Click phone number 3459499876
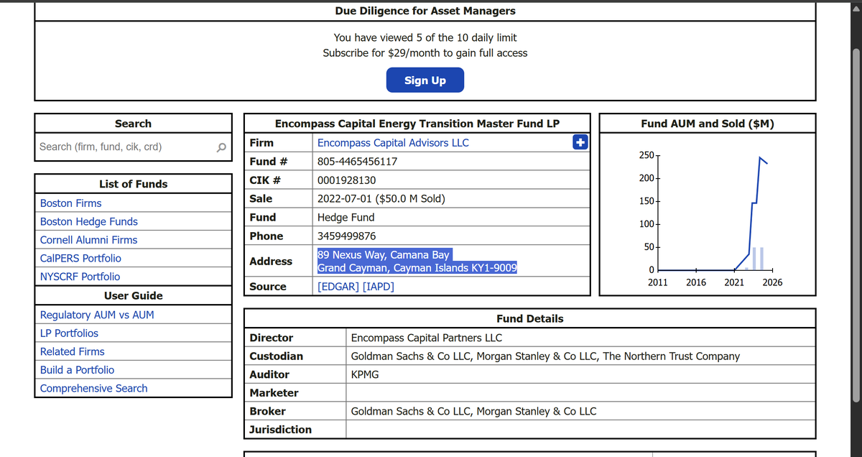 (x=346, y=236)
